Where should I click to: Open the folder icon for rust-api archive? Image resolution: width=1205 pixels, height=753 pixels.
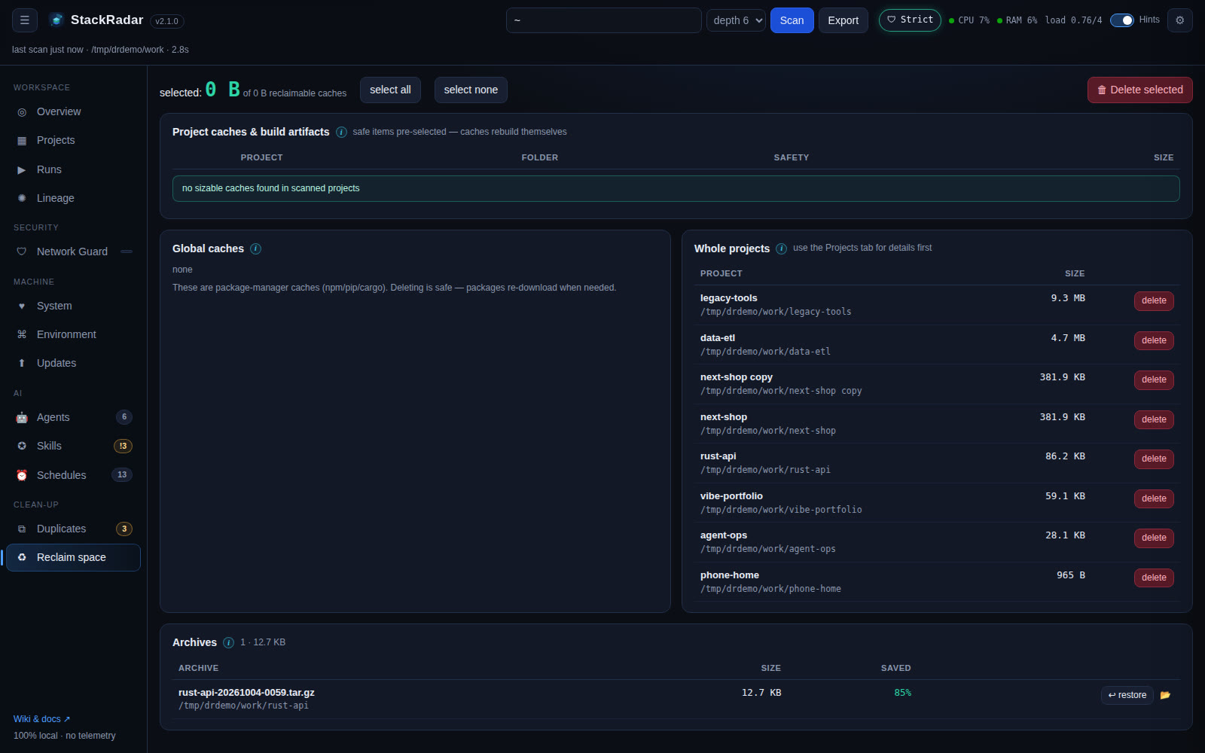(1165, 695)
